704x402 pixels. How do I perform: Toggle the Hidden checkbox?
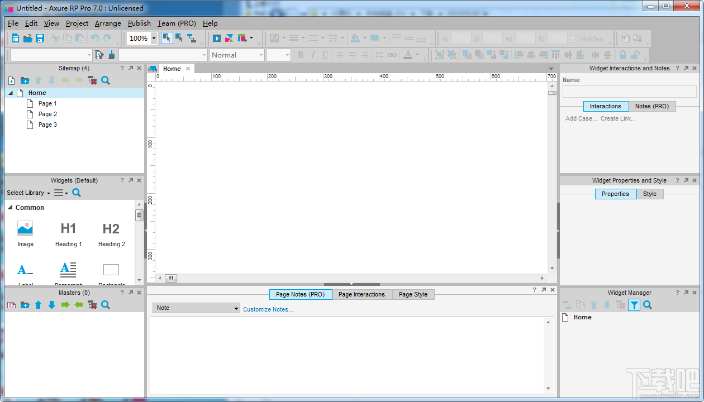tap(574, 39)
